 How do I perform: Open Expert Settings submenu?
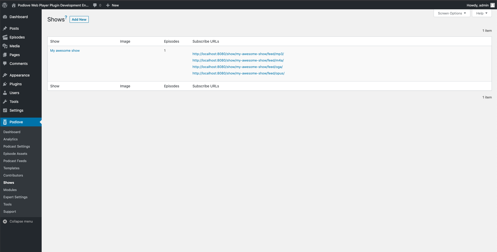point(15,197)
